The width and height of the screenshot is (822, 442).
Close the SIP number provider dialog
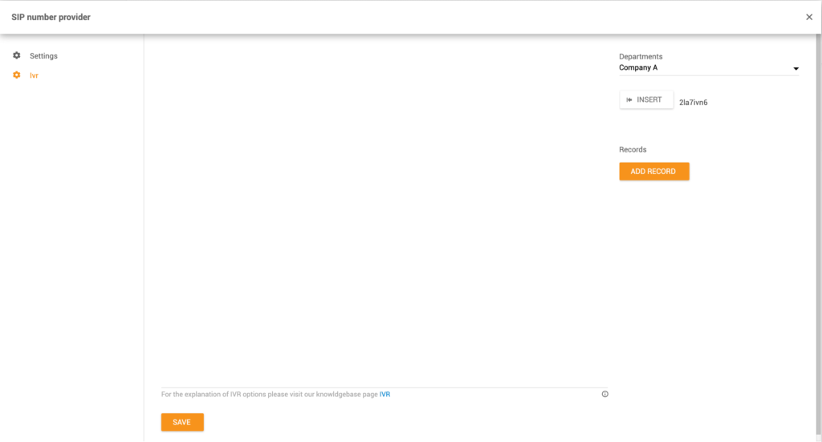coord(808,17)
